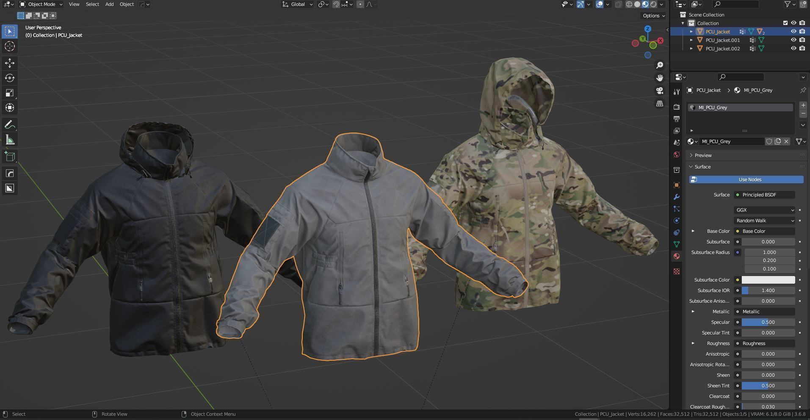Viewport: 810px width, 420px height.
Task: Choose the Measure tool
Action: pos(10,140)
